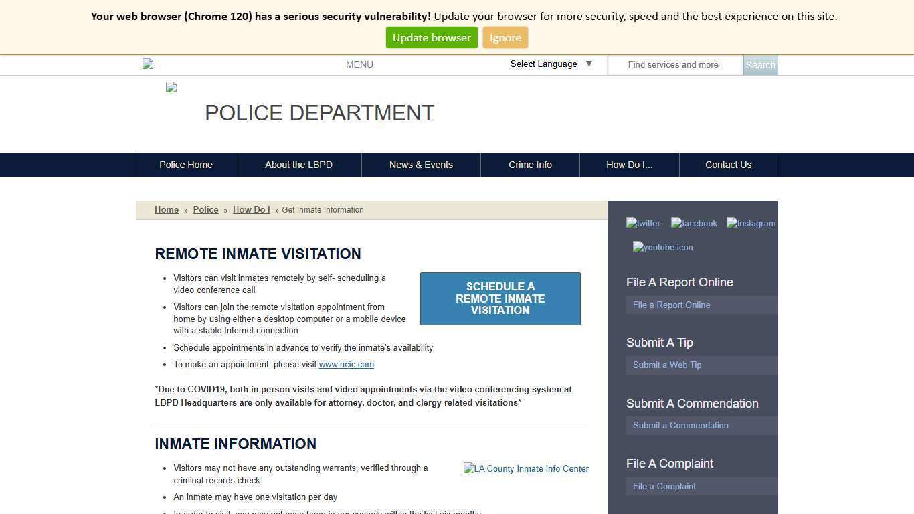Open the LA County Inmate Info Center
The width and height of the screenshot is (914, 514).
pyautogui.click(x=526, y=468)
